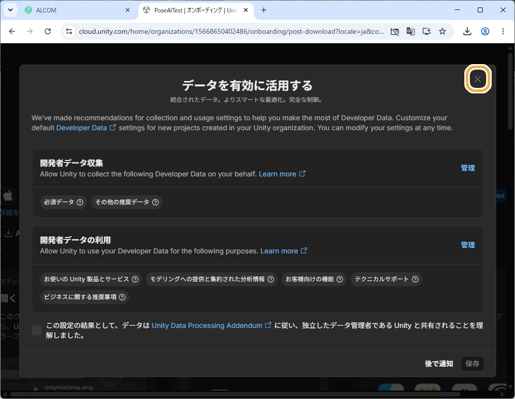515x399 pixels.
Task: Open Chrome downloads icon
Action: [467, 31]
